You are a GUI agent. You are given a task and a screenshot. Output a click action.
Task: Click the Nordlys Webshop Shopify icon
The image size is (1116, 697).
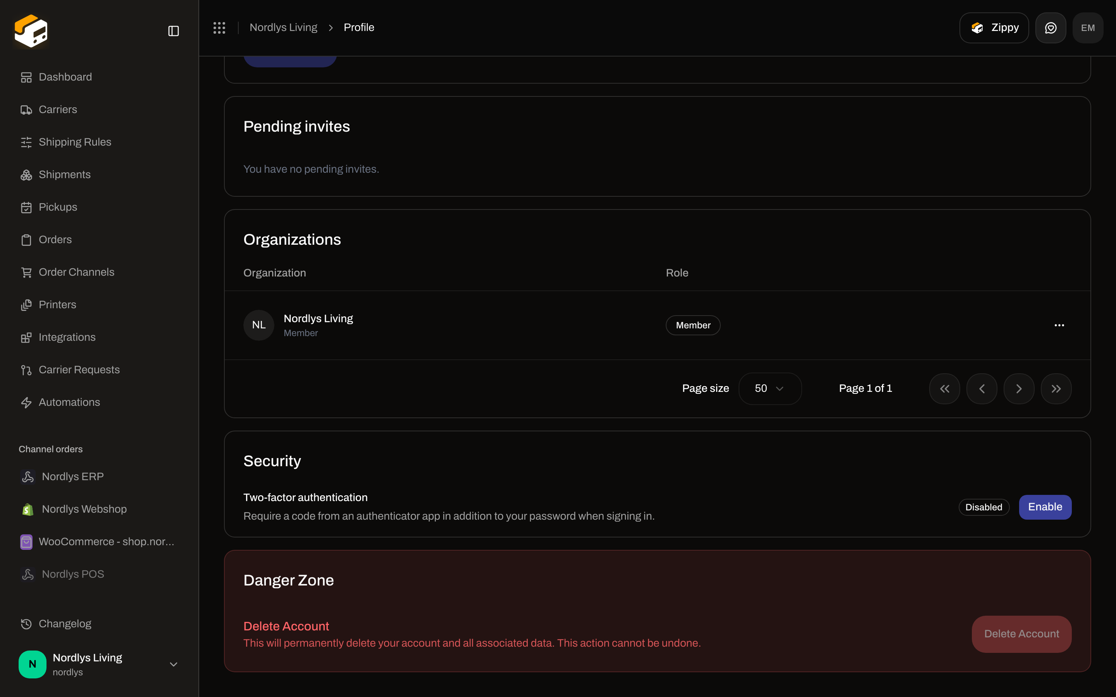point(28,509)
